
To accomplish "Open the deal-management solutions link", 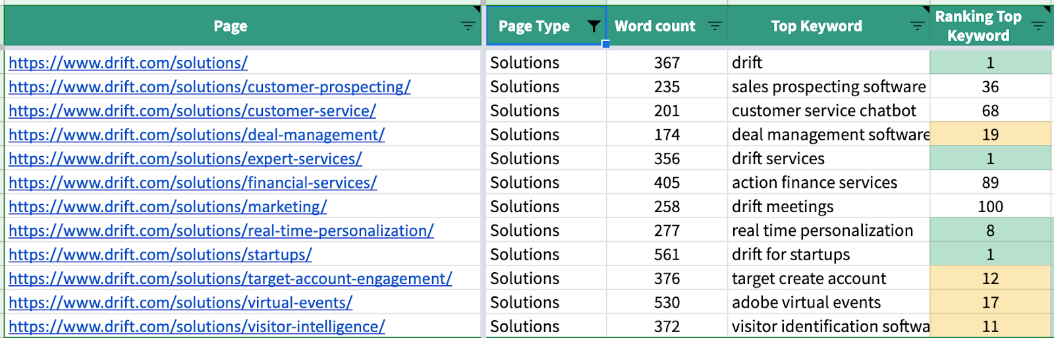I will 196,135.
